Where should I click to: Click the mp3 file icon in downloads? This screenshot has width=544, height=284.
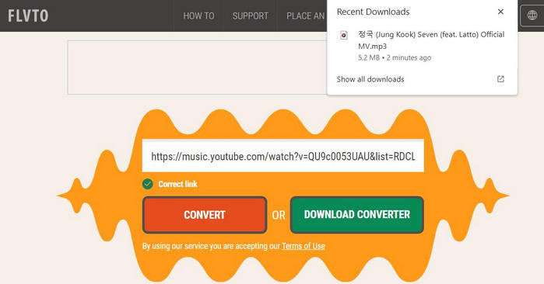344,35
